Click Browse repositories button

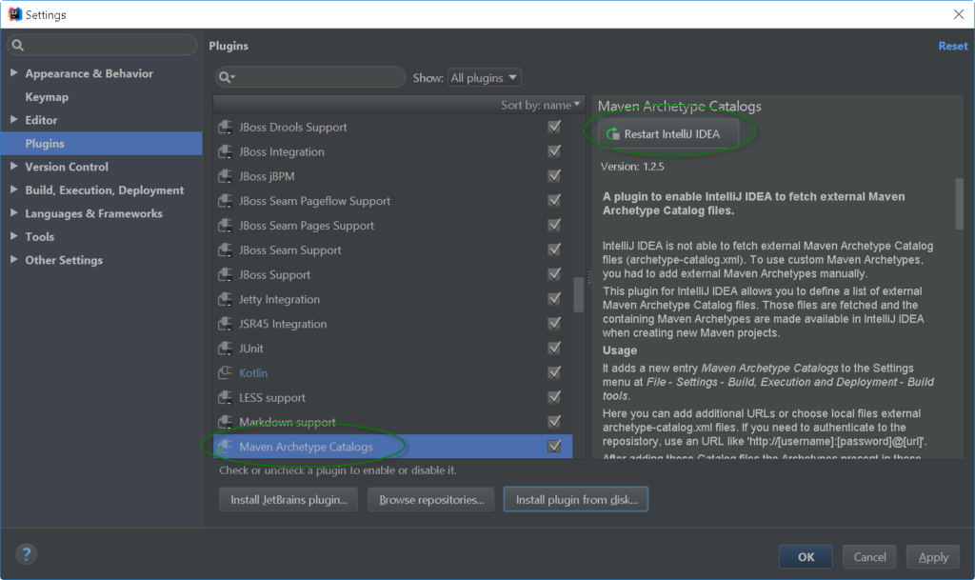[431, 499]
